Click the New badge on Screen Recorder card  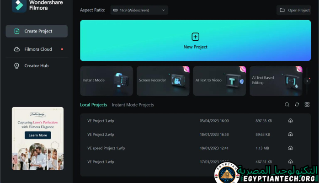186,69
